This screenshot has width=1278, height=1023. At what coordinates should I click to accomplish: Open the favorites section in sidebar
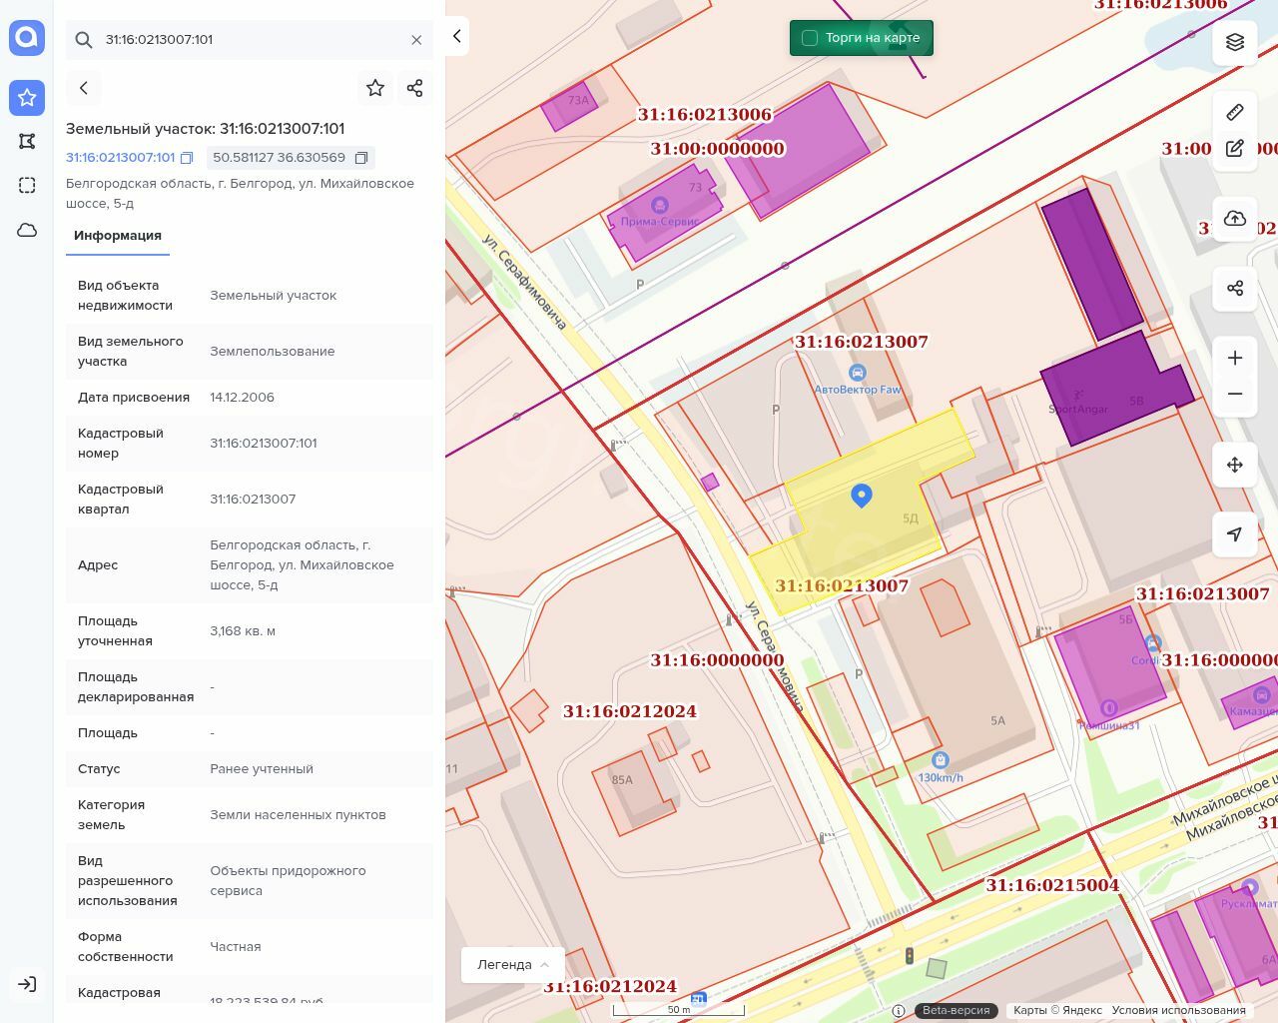27,97
